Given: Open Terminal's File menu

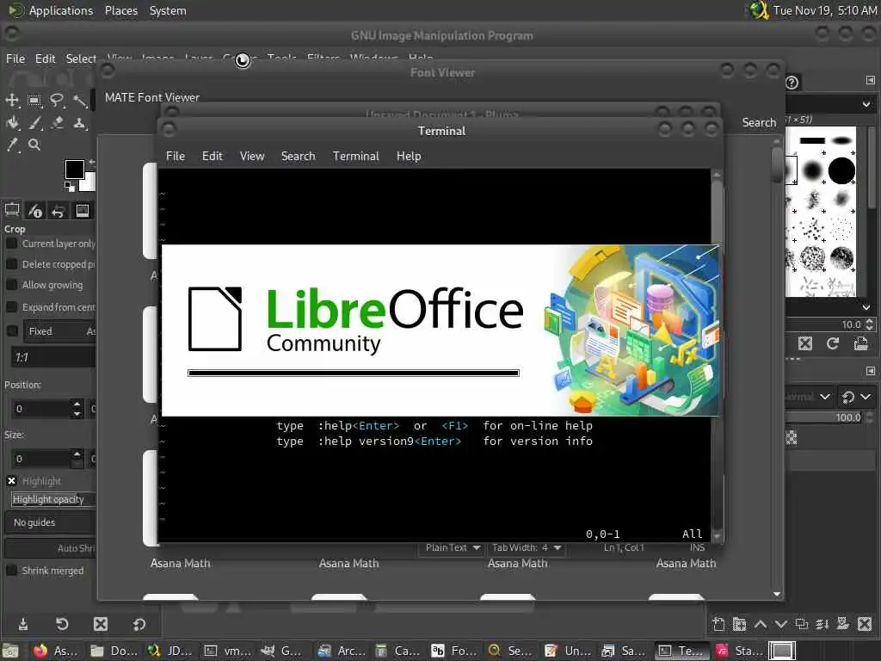Looking at the screenshot, I should 176,157.
